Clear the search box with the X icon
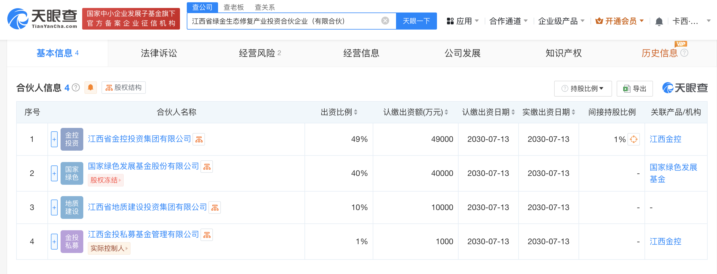The height and width of the screenshot is (274, 717). coord(385,21)
